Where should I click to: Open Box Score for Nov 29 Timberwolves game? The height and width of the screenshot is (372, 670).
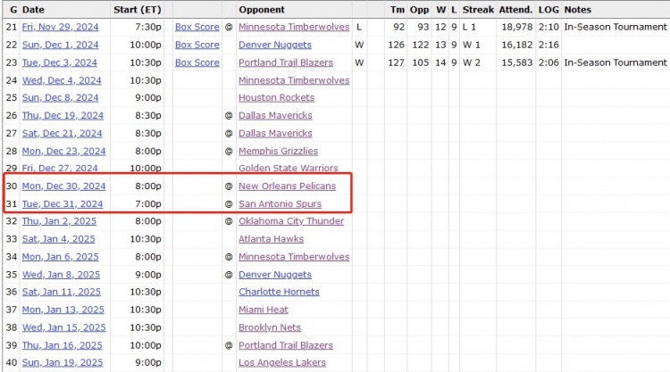pyautogui.click(x=197, y=28)
